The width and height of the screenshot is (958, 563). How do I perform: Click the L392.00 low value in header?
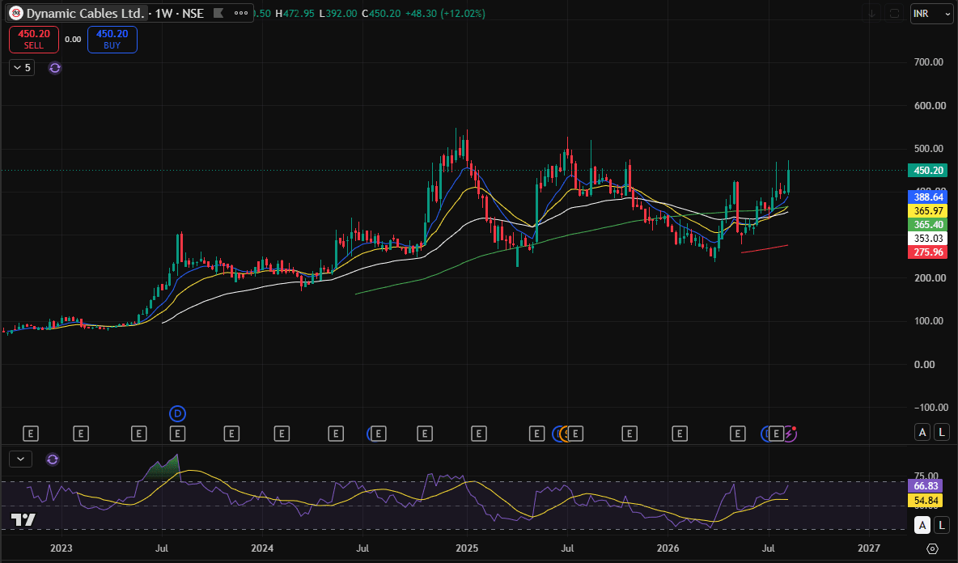tap(338, 13)
